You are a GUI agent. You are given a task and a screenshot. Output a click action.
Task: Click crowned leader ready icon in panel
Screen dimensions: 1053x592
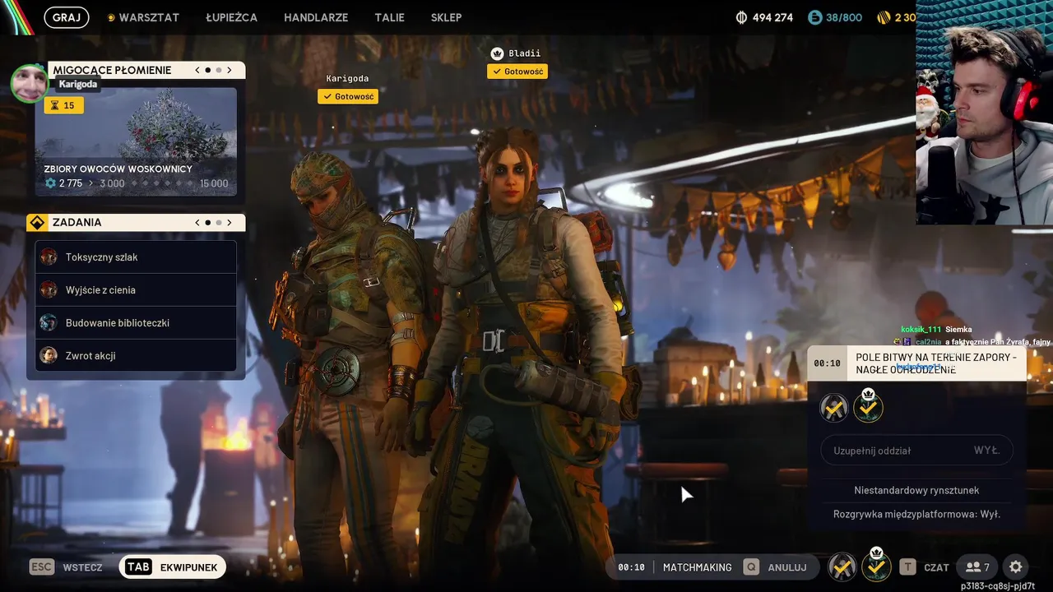pos(868,405)
